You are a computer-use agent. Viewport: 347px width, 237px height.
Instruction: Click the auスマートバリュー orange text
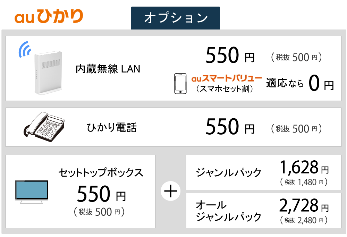pos(227,78)
